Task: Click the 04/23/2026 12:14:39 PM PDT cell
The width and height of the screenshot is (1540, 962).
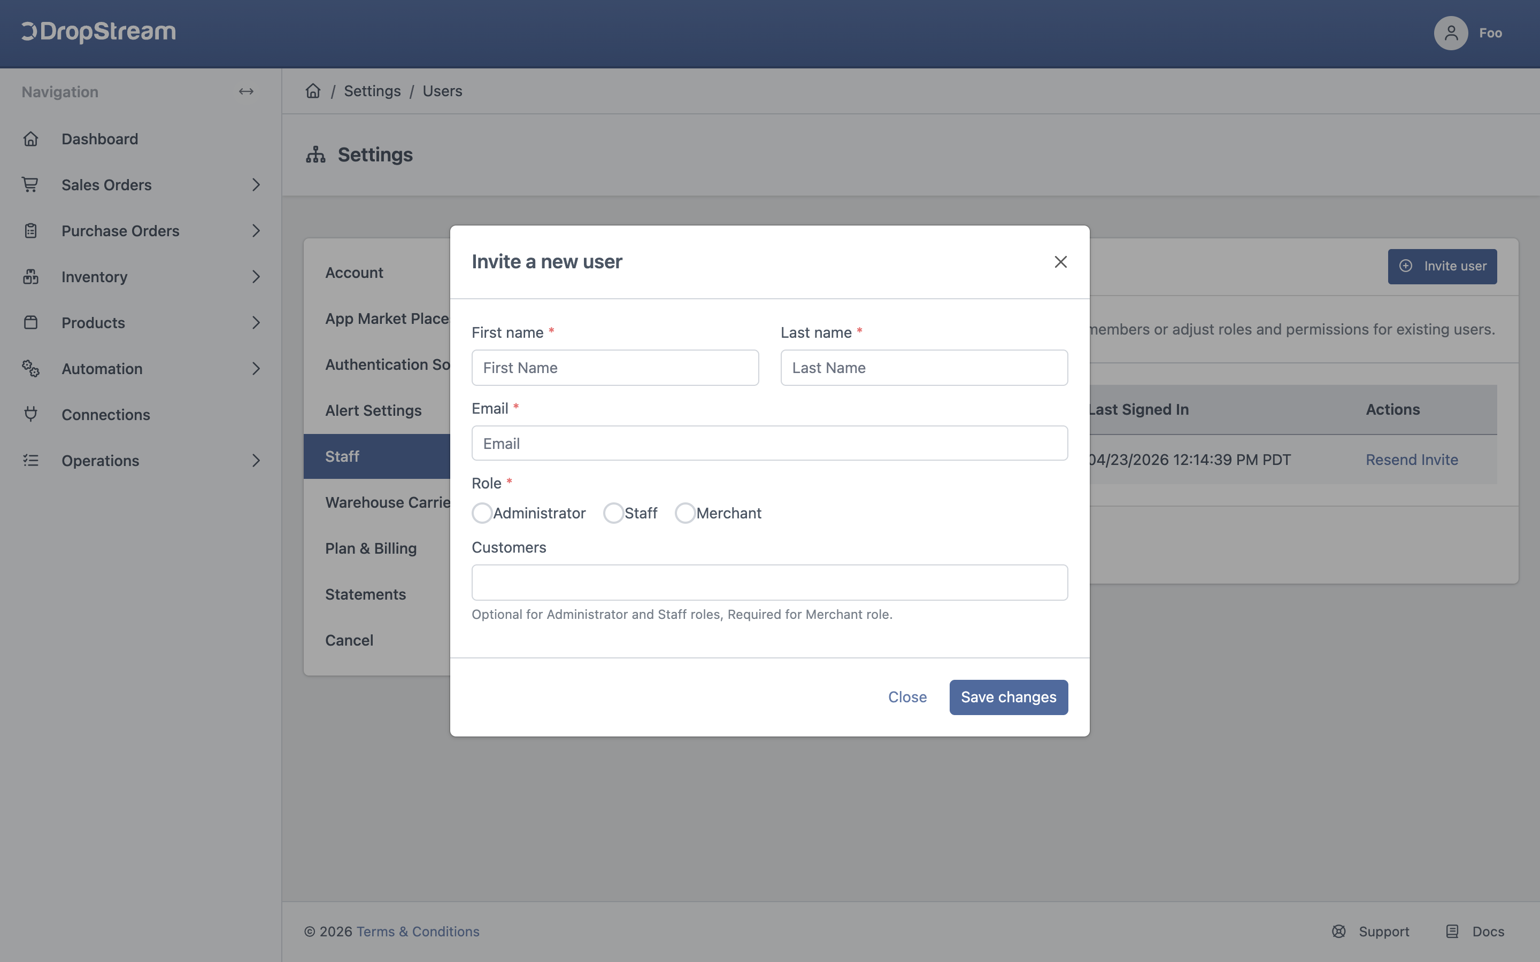Action: [1189, 460]
